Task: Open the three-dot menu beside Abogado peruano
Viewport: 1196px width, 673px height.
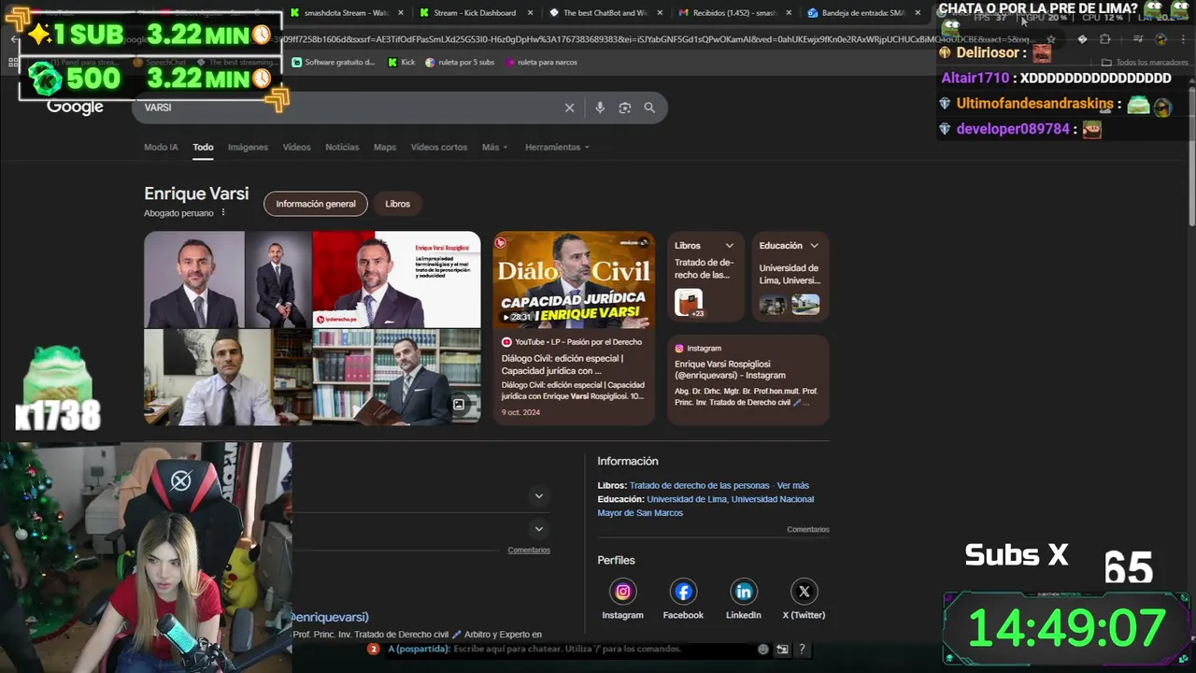Action: (x=223, y=213)
